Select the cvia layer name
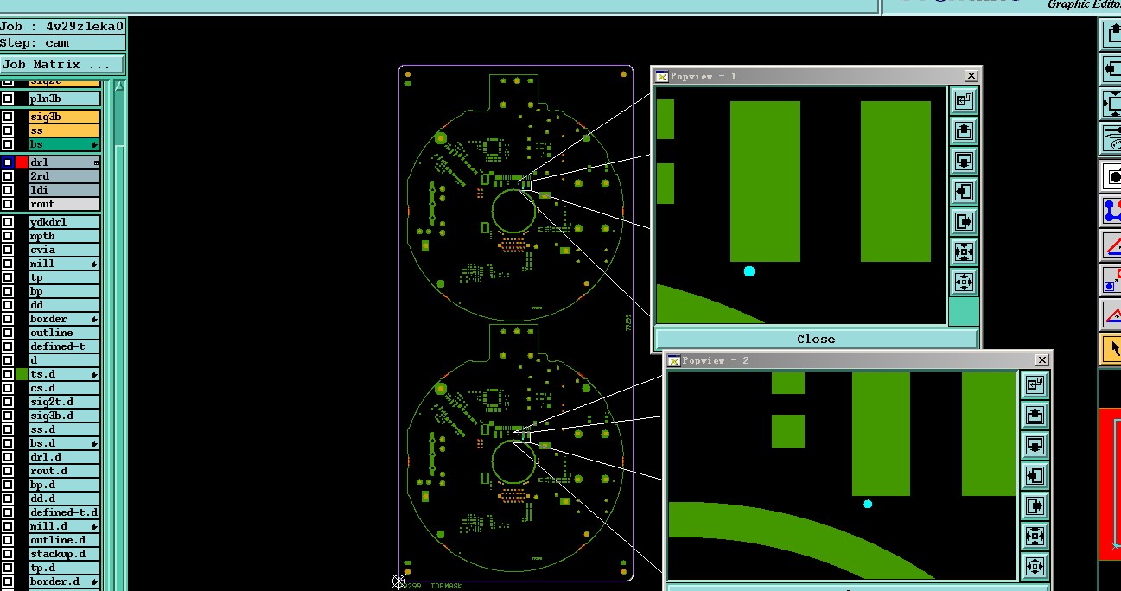1121x591 pixels. (65, 250)
